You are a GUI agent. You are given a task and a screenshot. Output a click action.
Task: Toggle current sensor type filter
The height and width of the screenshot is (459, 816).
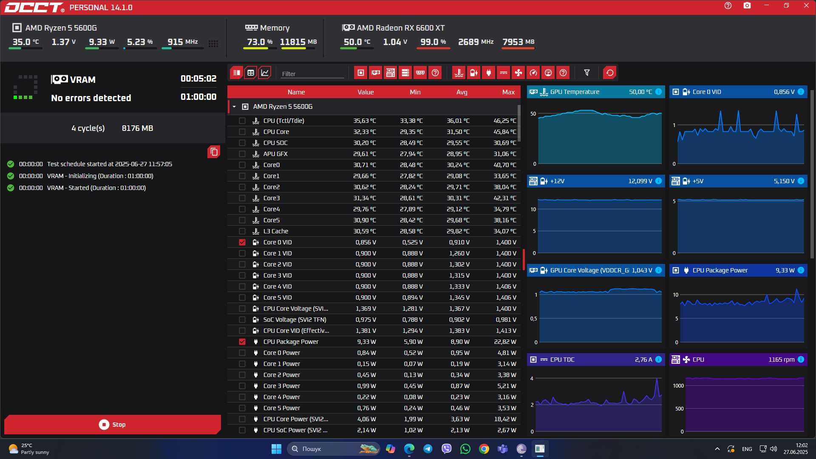pos(504,73)
